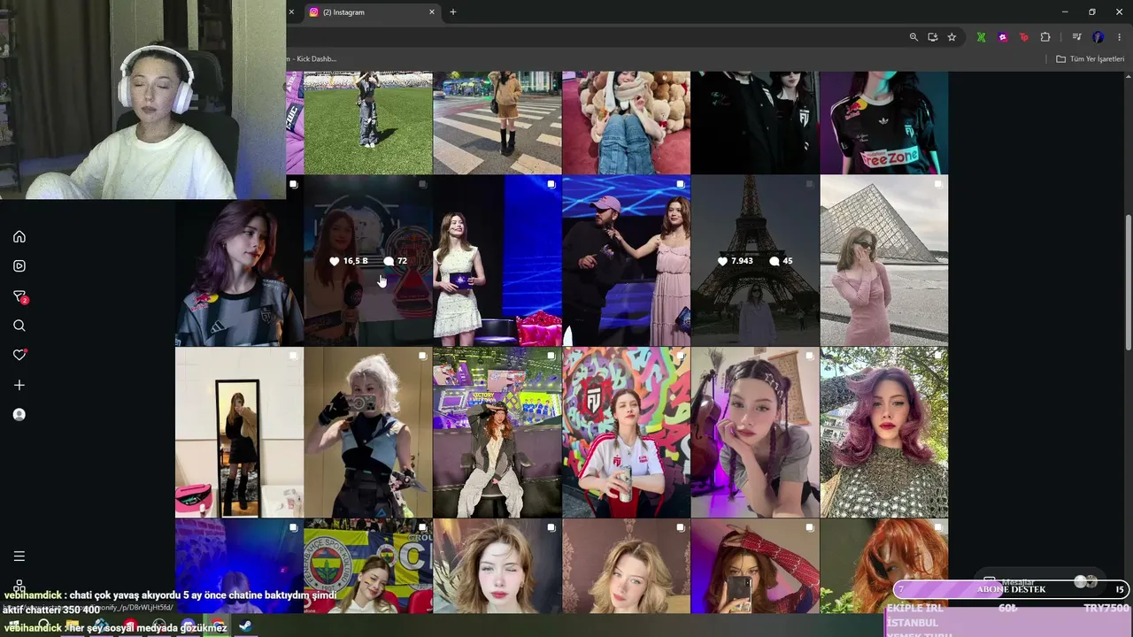
Task: Open the Louvre pyramid post
Action: click(884, 260)
